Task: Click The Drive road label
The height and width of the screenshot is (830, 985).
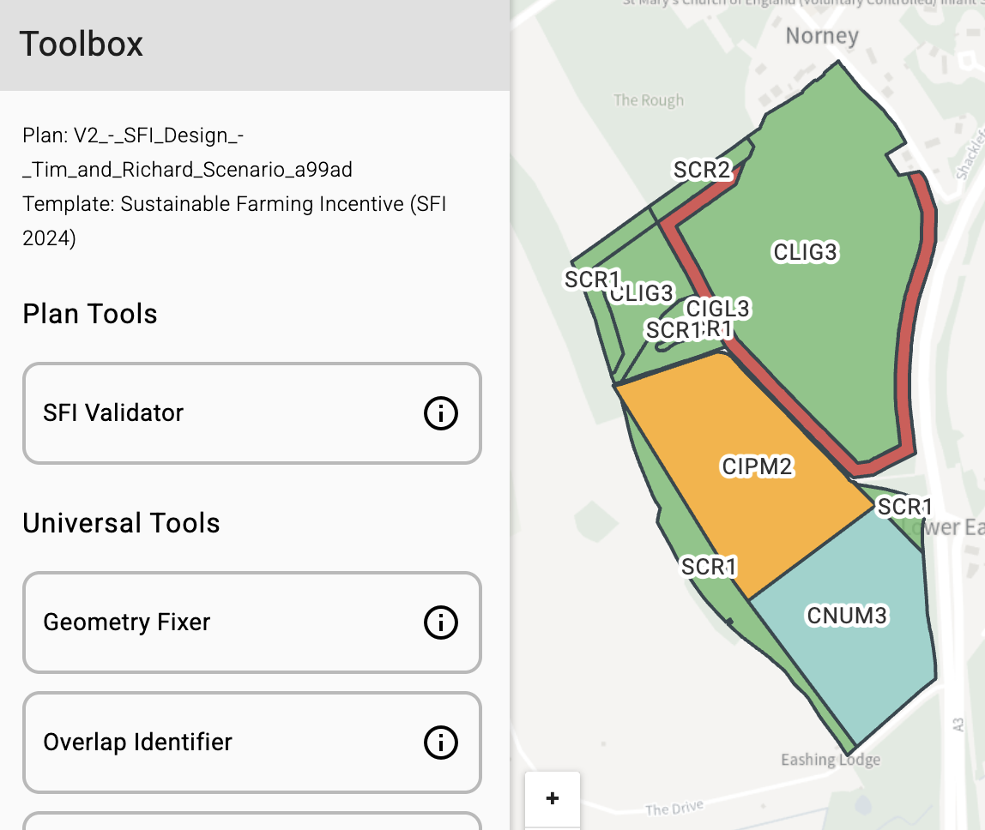Action: (x=674, y=808)
